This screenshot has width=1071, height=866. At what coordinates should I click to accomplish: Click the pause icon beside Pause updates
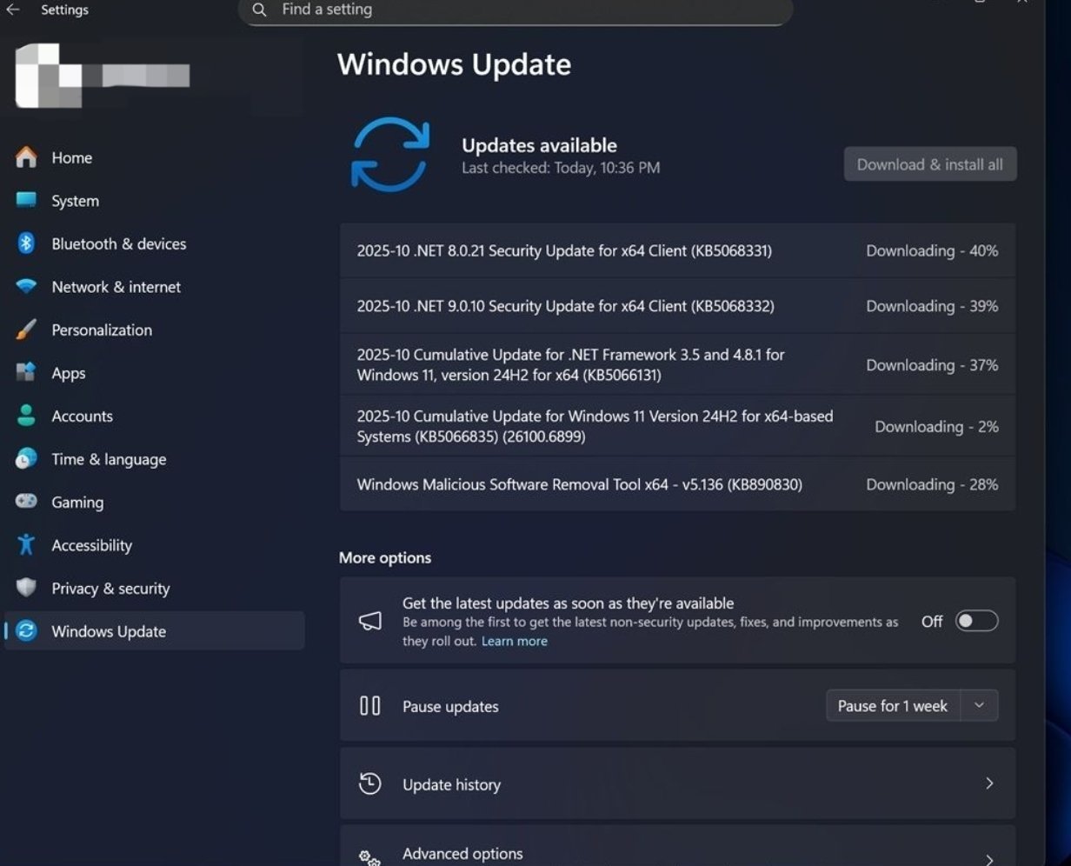(x=370, y=705)
